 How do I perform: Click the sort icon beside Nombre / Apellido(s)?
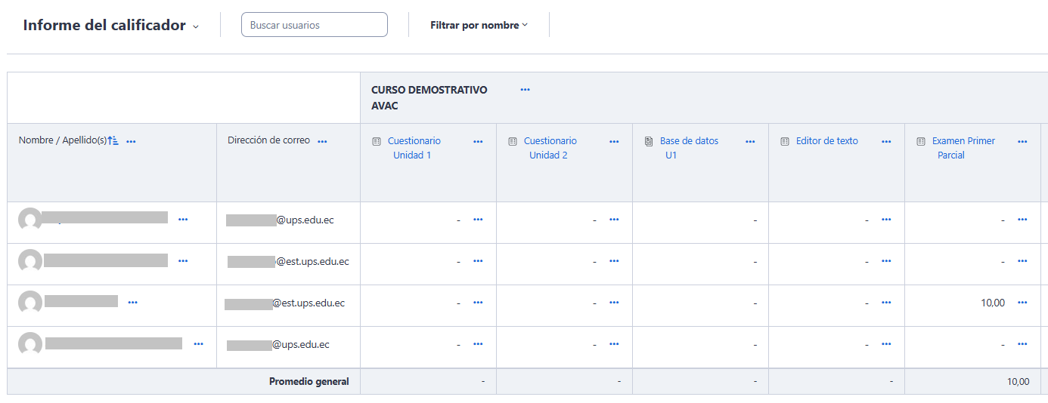pos(113,141)
